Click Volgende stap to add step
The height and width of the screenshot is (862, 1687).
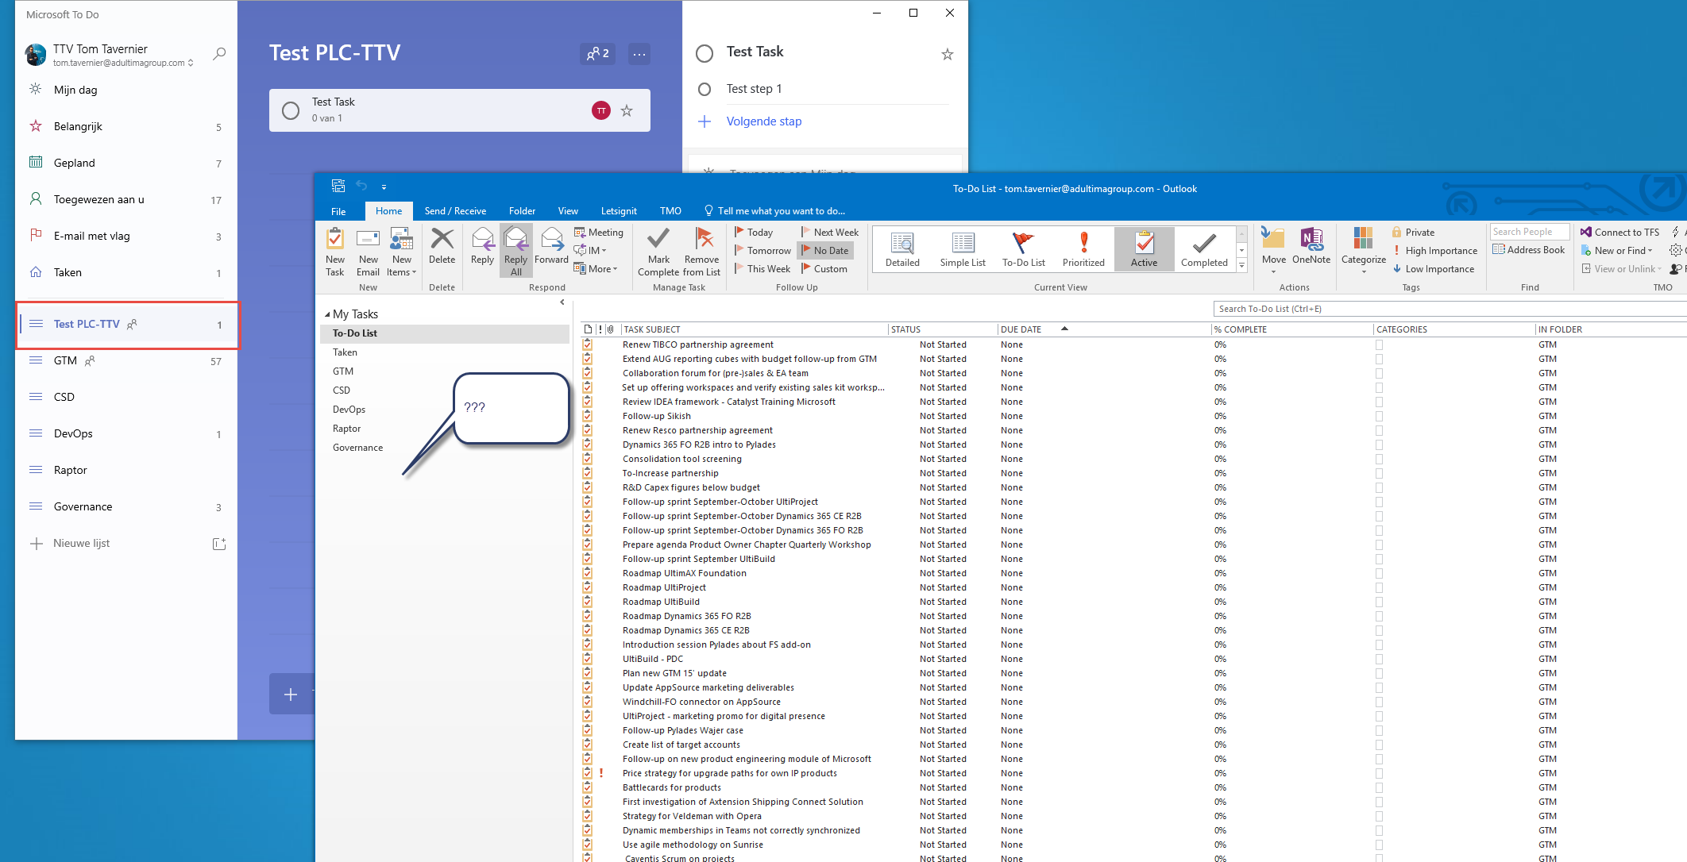click(764, 121)
